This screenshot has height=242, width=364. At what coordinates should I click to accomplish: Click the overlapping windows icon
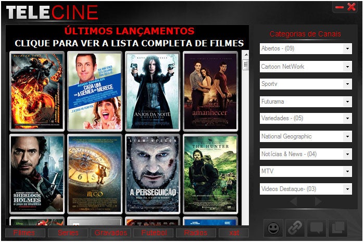[x=338, y=228]
